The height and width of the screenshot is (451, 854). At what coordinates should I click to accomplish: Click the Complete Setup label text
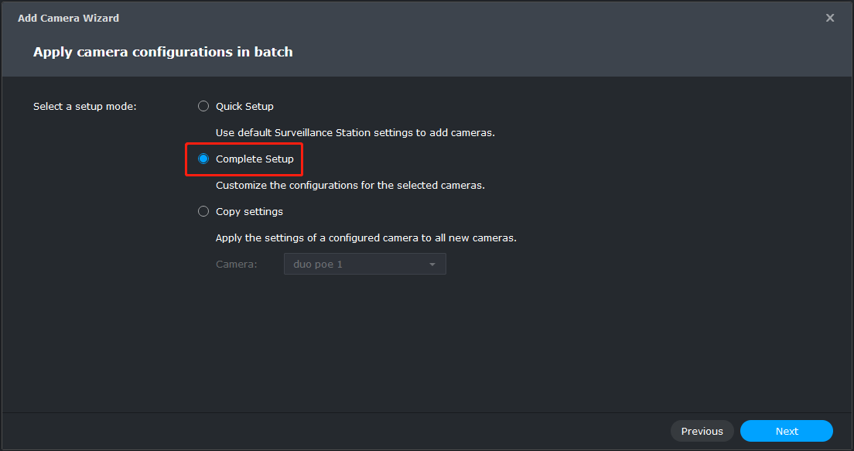pyautogui.click(x=254, y=159)
